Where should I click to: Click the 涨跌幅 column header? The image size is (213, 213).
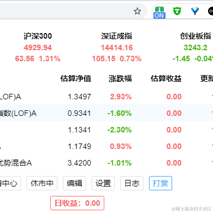[120, 78]
